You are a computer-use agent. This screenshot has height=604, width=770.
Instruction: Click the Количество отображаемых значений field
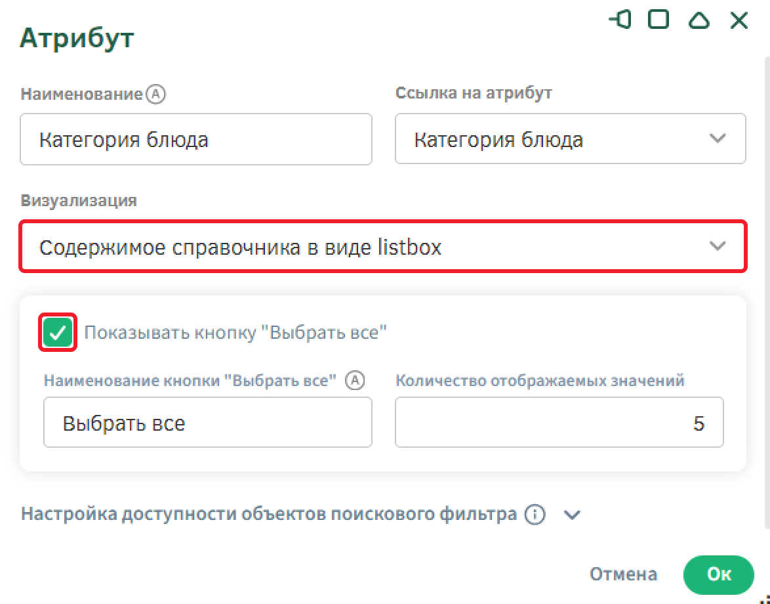coord(559,423)
